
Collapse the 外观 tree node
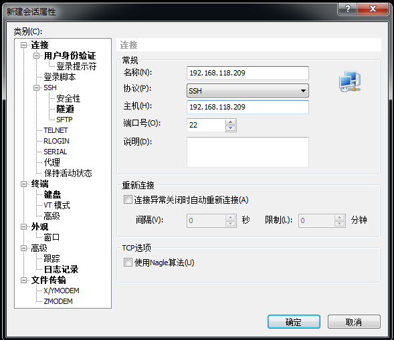23,226
